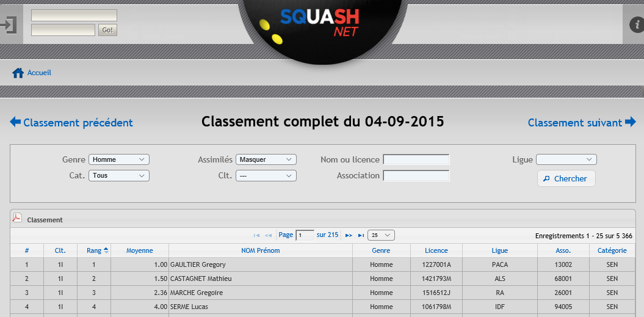Export Classement as PDF icon
This screenshot has height=317, width=644.
click(x=17, y=217)
